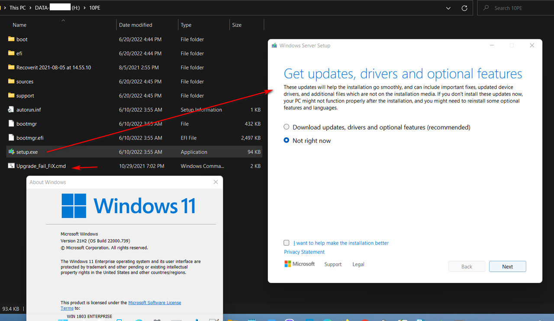Select the bootmgr.efi file icon
The width and height of the screenshot is (554, 321).
coord(11,138)
